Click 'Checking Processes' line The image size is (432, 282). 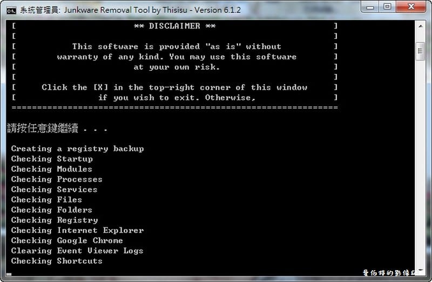point(57,179)
